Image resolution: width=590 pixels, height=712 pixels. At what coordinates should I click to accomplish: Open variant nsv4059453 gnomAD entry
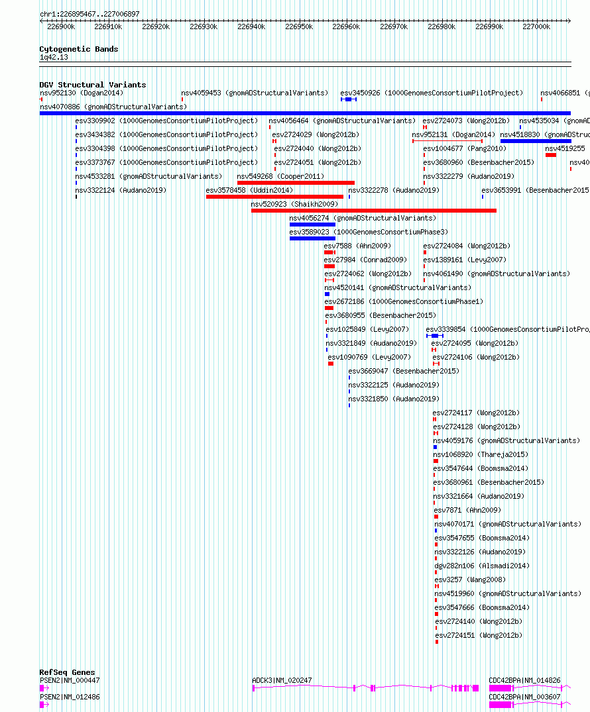click(255, 93)
